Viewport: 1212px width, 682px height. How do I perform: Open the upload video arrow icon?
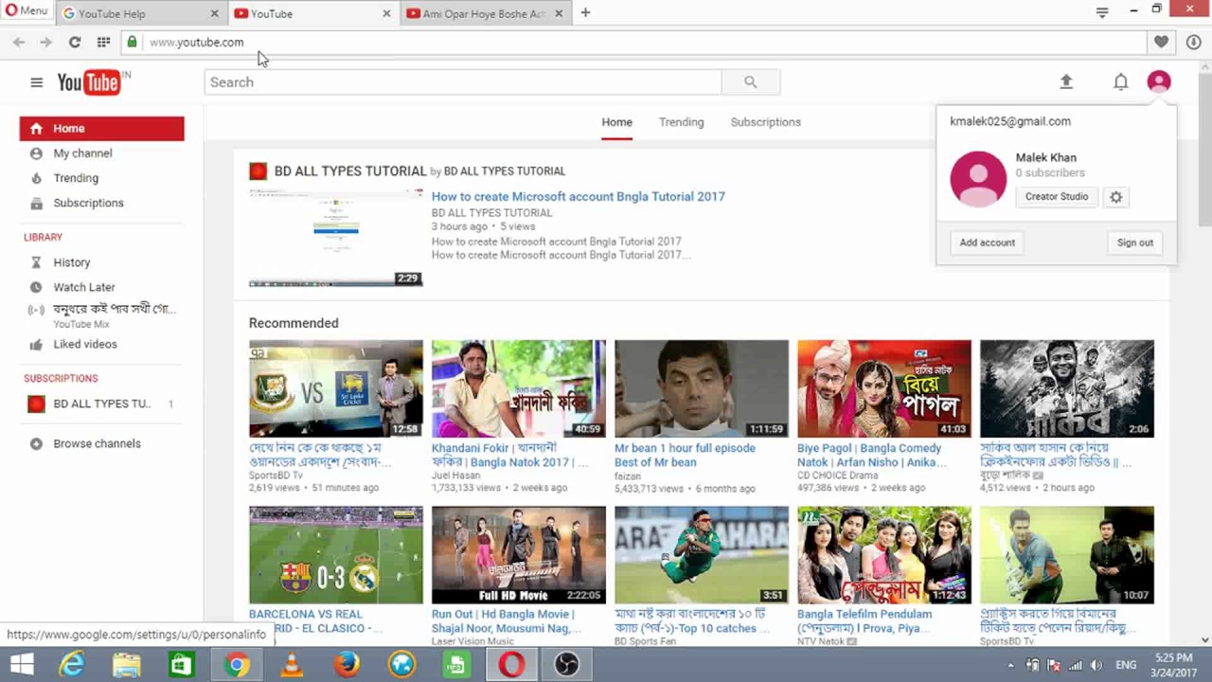[x=1066, y=82]
